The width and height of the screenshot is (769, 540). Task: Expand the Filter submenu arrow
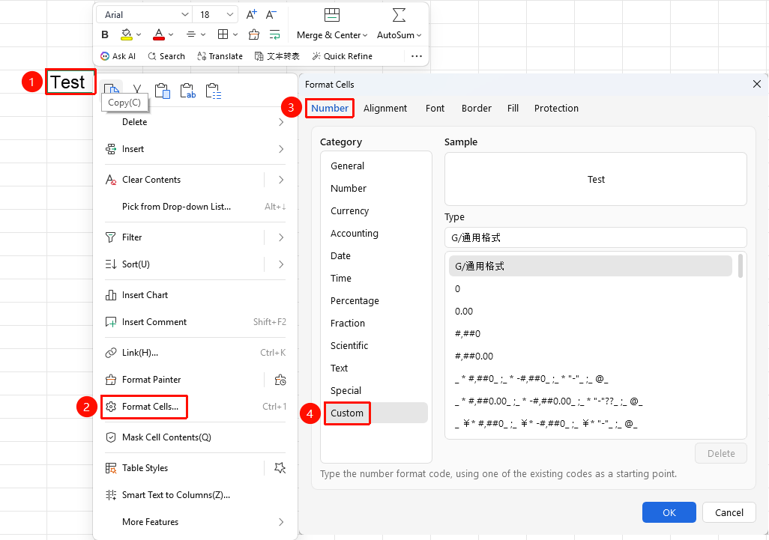(281, 237)
